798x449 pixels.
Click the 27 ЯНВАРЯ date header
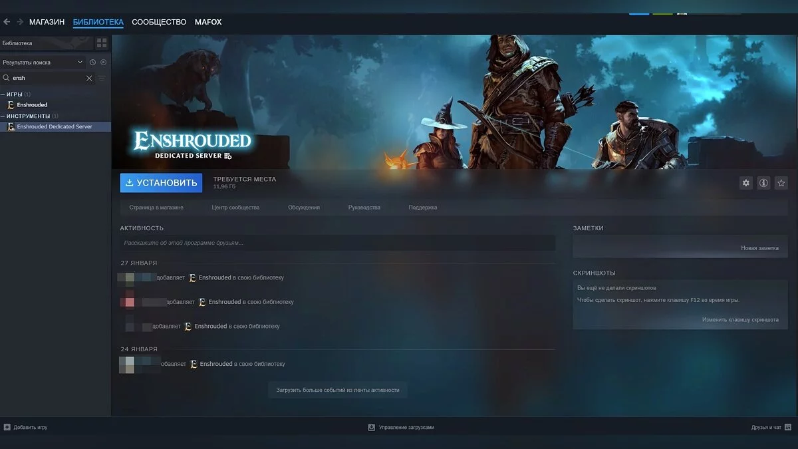coord(139,263)
